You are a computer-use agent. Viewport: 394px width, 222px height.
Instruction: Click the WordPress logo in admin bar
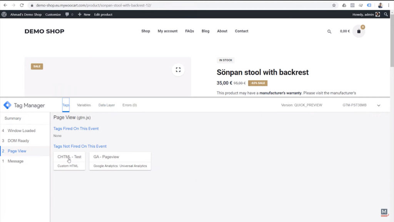click(x=4, y=14)
